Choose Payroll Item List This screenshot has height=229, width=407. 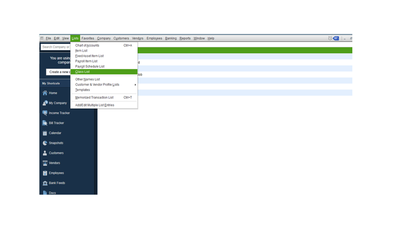pos(104,61)
